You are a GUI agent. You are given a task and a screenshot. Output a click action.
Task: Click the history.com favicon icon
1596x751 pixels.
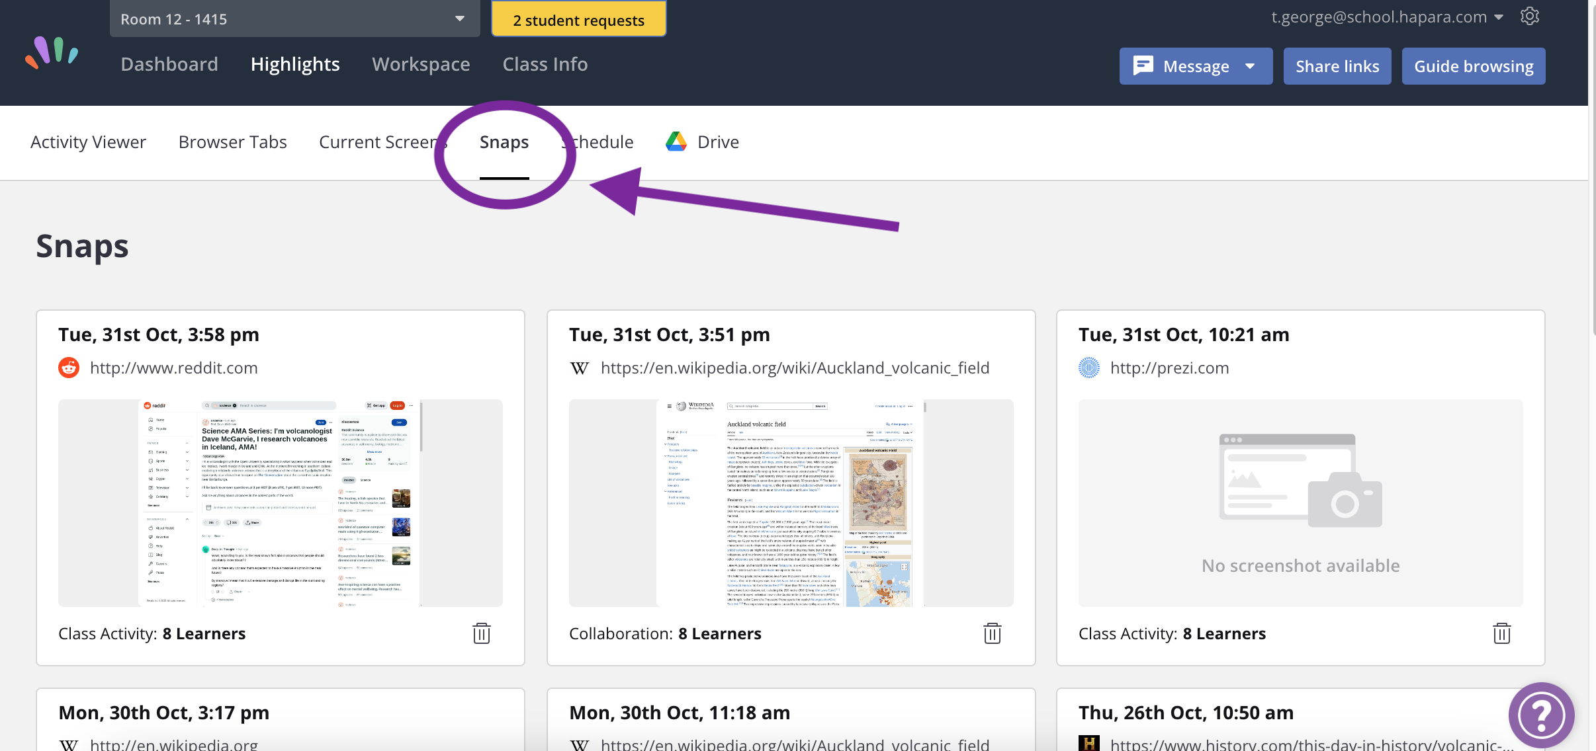pos(1089,744)
